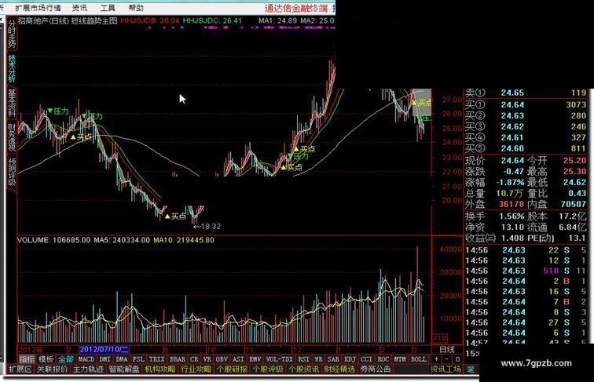The height and width of the screenshot is (382, 594).
Task: Apply the OBV indicator
Action: (x=222, y=359)
